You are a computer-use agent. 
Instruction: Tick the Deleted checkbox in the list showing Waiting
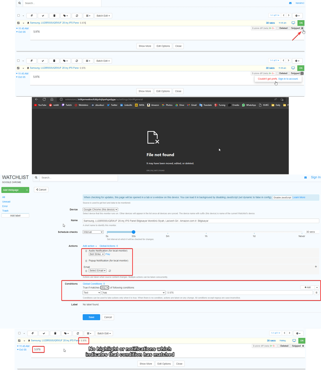(278, 346)
